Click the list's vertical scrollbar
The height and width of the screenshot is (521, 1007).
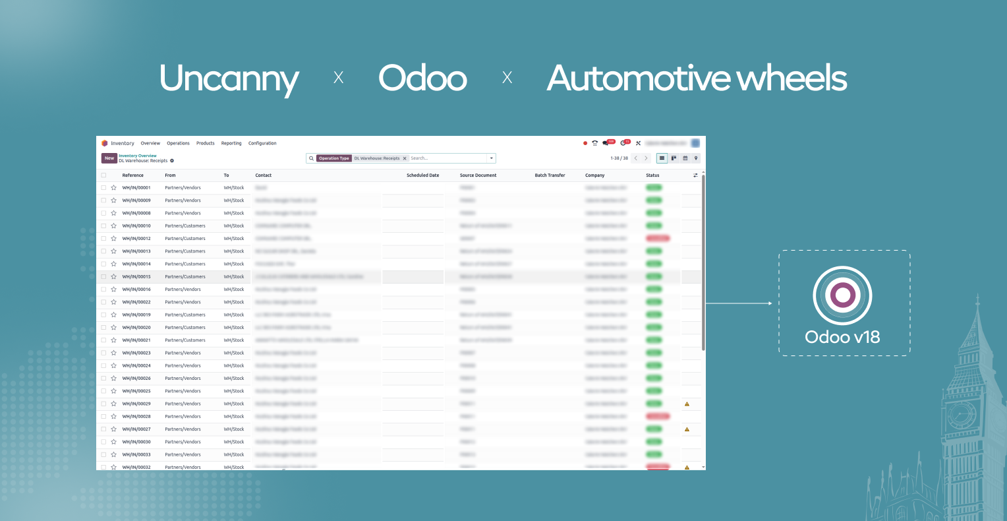coord(703,264)
